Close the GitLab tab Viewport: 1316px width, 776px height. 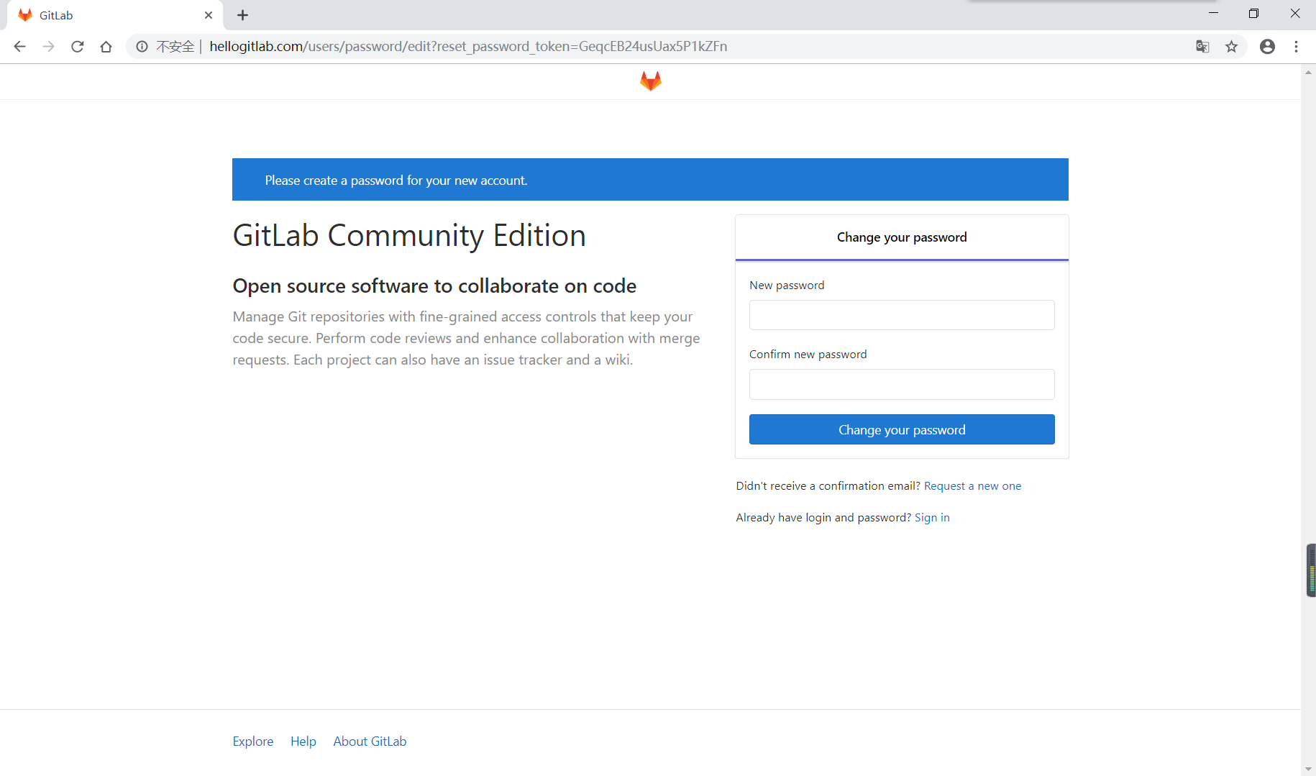pyautogui.click(x=209, y=15)
